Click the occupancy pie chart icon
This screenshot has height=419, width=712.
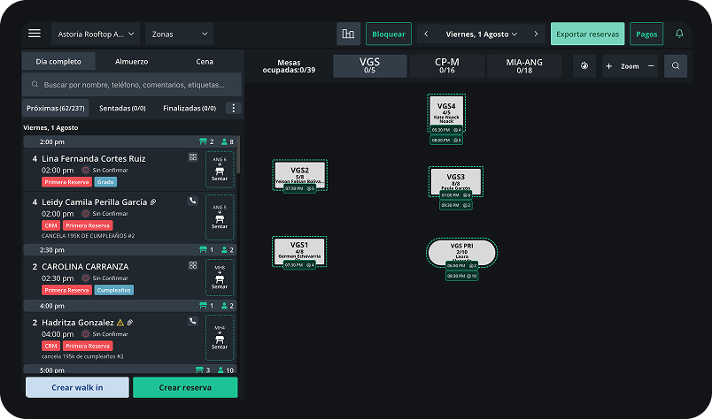point(584,66)
